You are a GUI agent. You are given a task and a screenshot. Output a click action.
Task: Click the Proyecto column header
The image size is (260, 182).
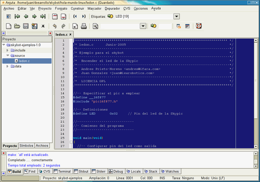[x=27, y=39]
